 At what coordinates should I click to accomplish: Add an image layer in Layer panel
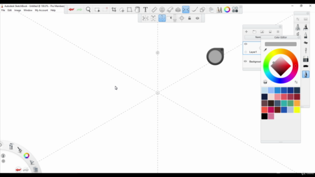tap(262, 31)
